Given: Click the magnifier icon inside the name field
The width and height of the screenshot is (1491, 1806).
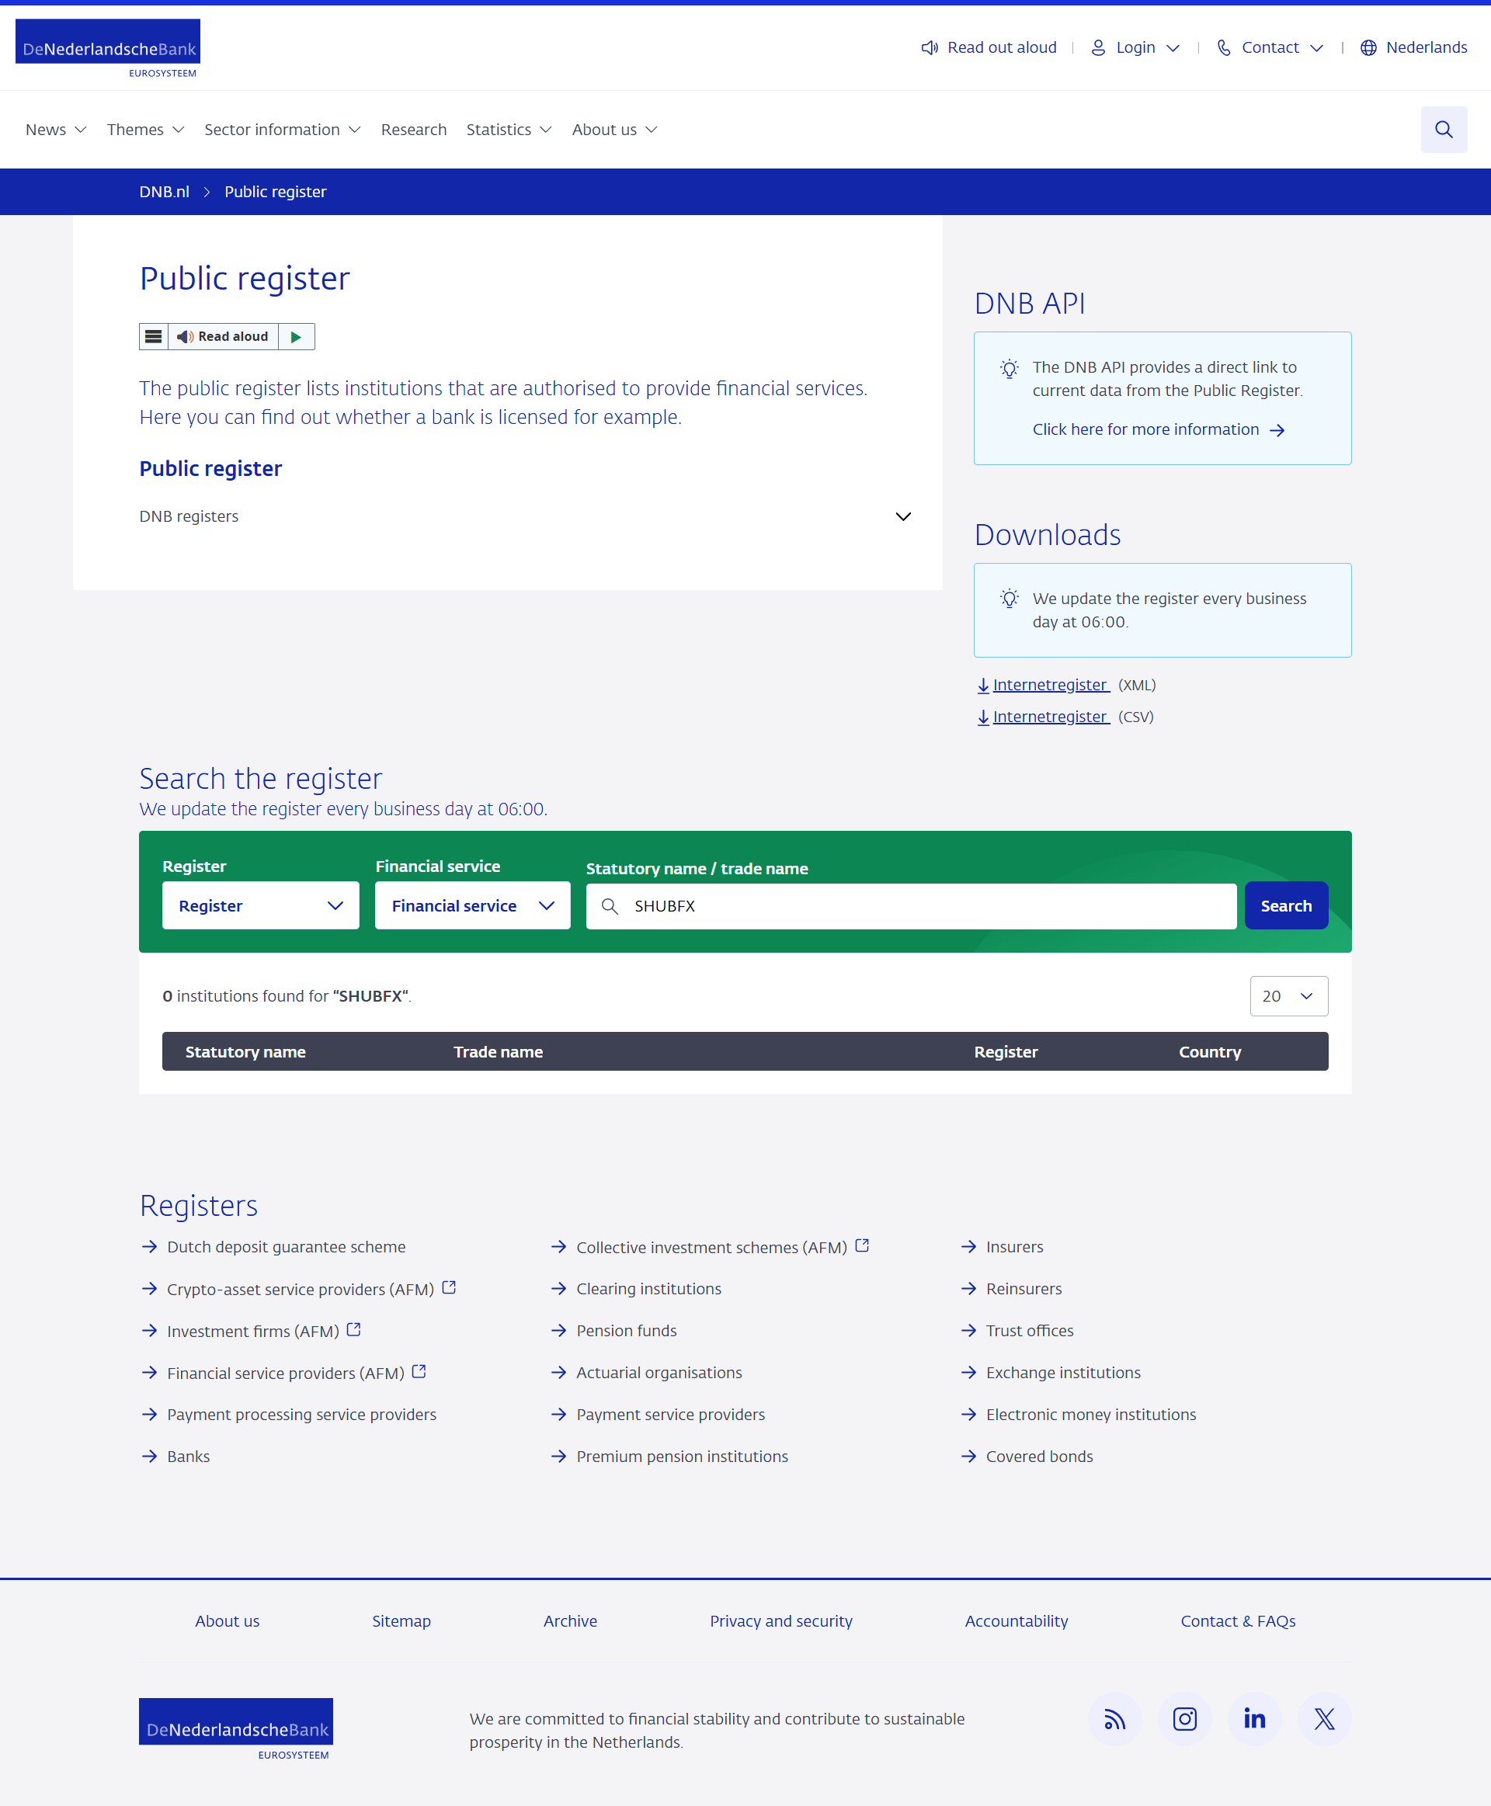Looking at the screenshot, I should (610, 906).
